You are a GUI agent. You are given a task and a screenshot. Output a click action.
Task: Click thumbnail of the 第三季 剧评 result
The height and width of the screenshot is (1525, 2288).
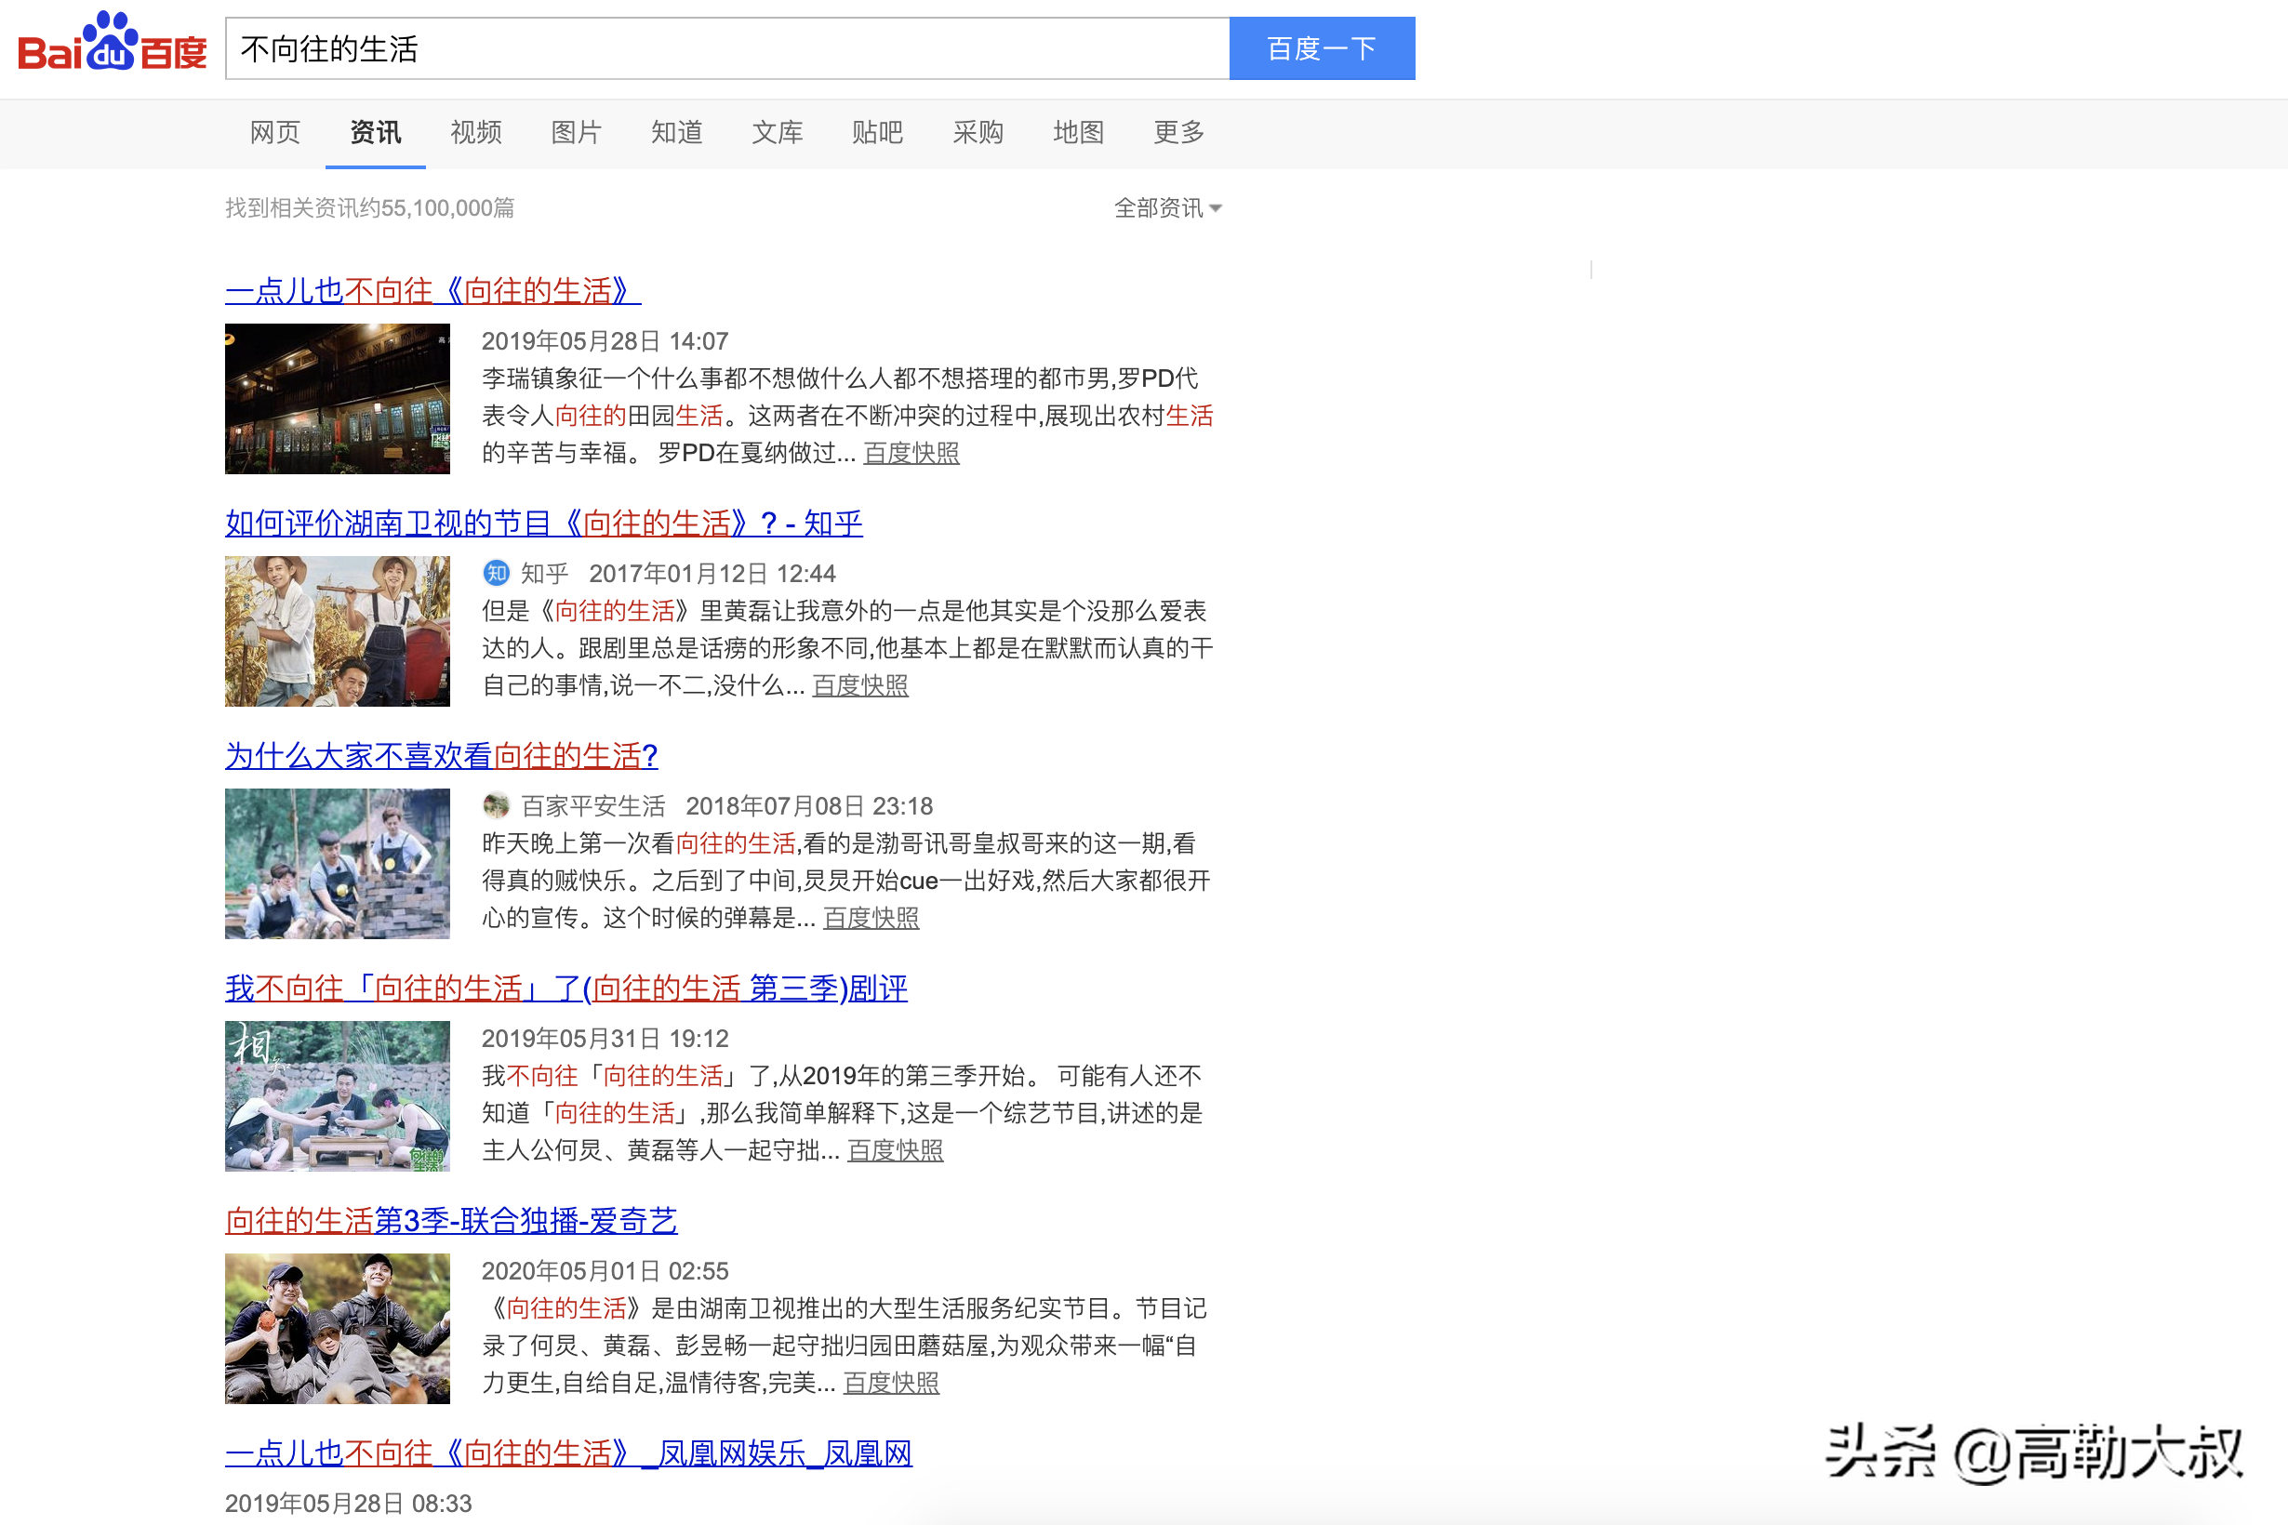(x=338, y=1096)
